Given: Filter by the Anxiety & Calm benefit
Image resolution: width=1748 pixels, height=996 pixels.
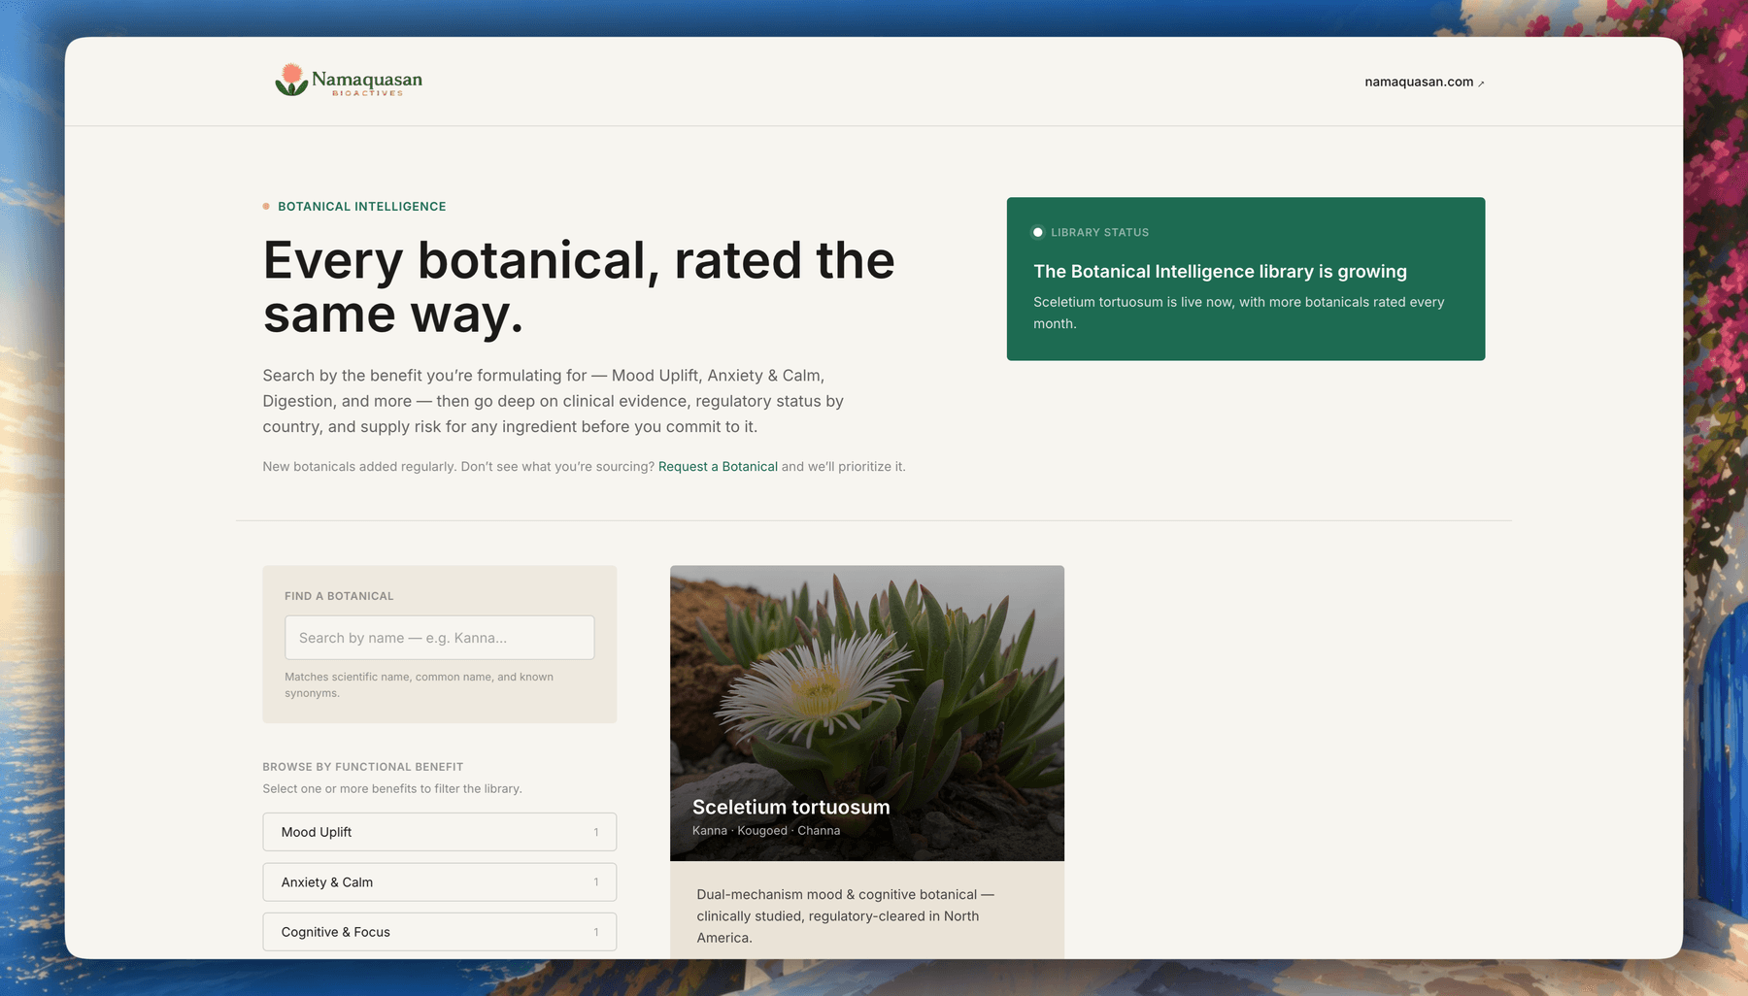Looking at the screenshot, I should click(x=439, y=882).
